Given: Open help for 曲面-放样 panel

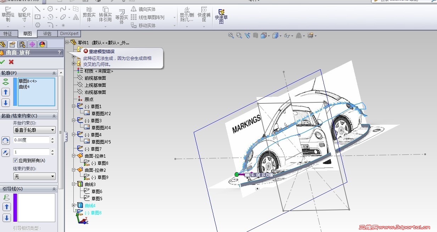Looking at the screenshot, I should tap(59, 53).
